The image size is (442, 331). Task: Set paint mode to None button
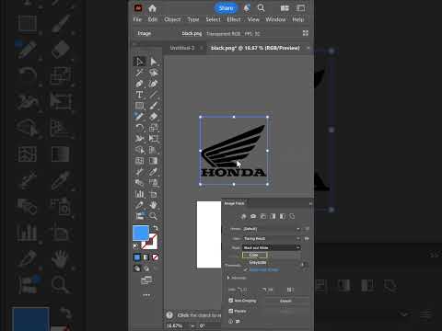(x=155, y=257)
